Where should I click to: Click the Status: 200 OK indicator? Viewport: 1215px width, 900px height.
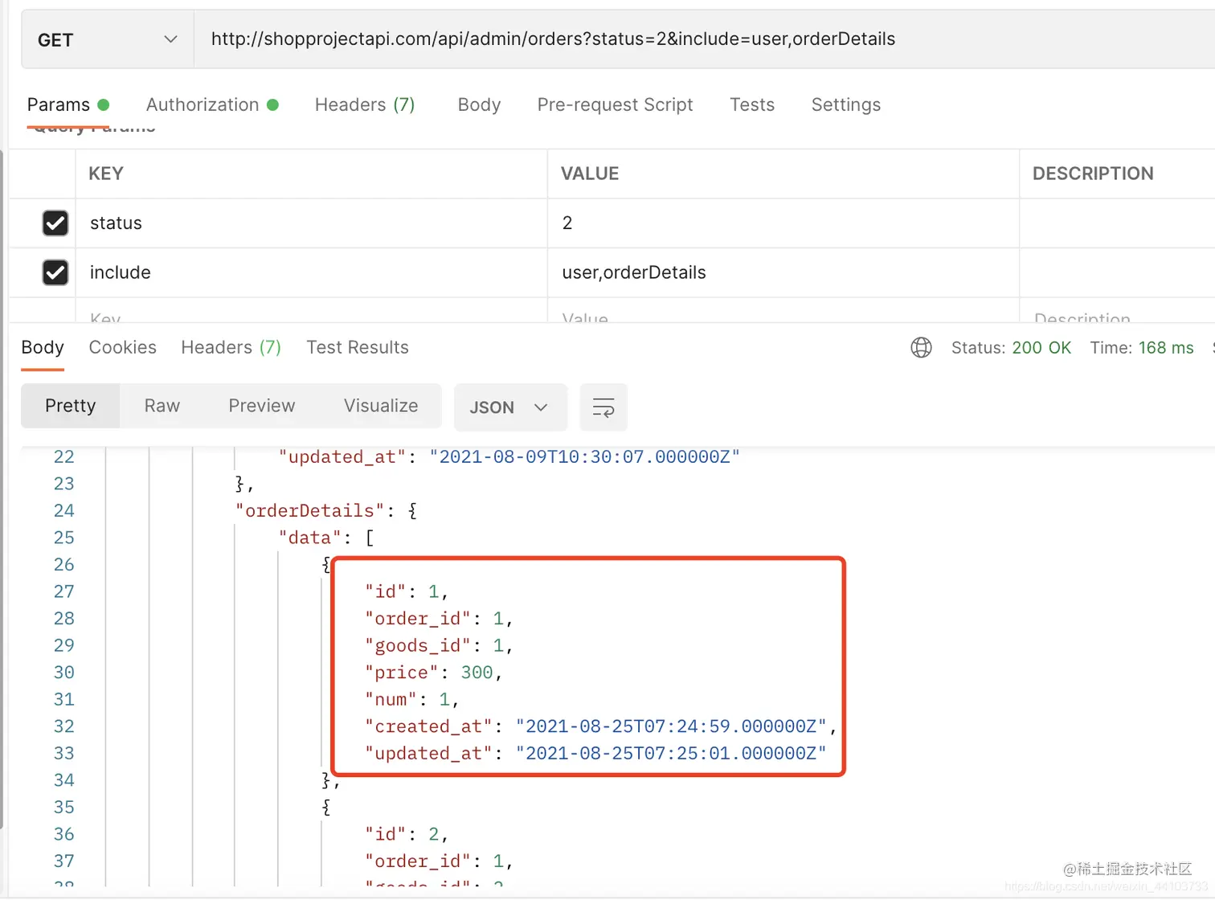(x=1011, y=348)
